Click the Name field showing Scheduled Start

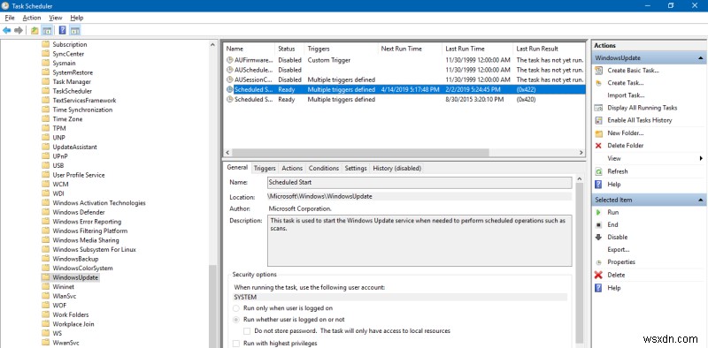click(x=419, y=183)
